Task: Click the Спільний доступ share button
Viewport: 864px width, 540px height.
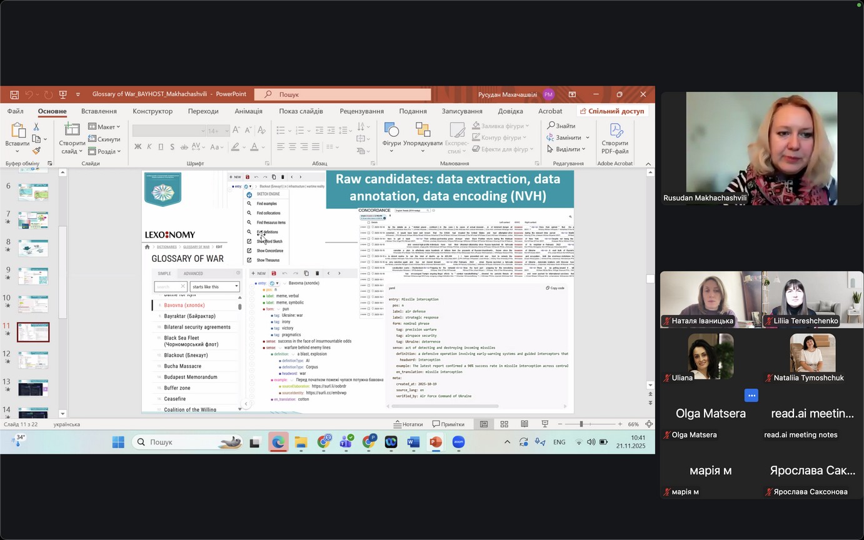Action: (611, 111)
